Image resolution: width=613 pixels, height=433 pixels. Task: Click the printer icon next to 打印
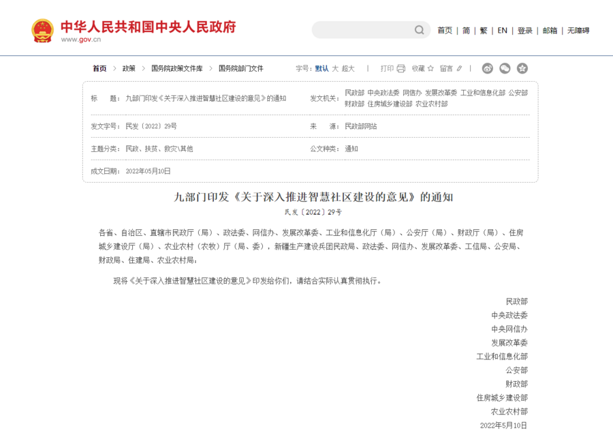click(400, 68)
